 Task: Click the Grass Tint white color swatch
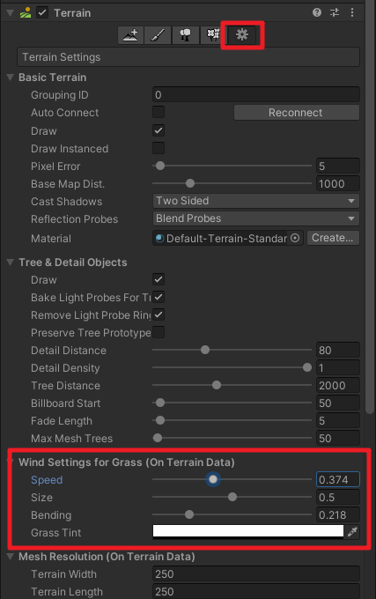(248, 531)
